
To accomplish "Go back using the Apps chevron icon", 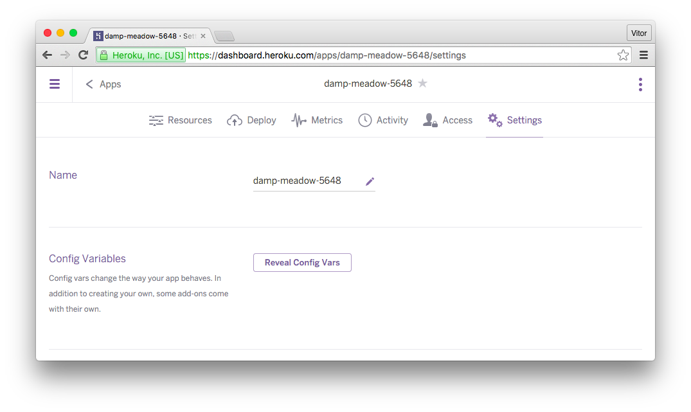I will click(x=89, y=84).
